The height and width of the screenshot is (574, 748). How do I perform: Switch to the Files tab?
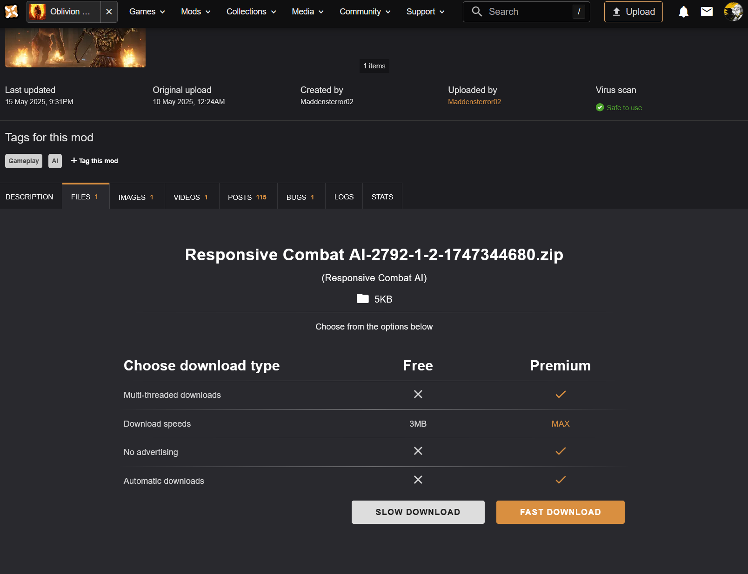[86, 197]
